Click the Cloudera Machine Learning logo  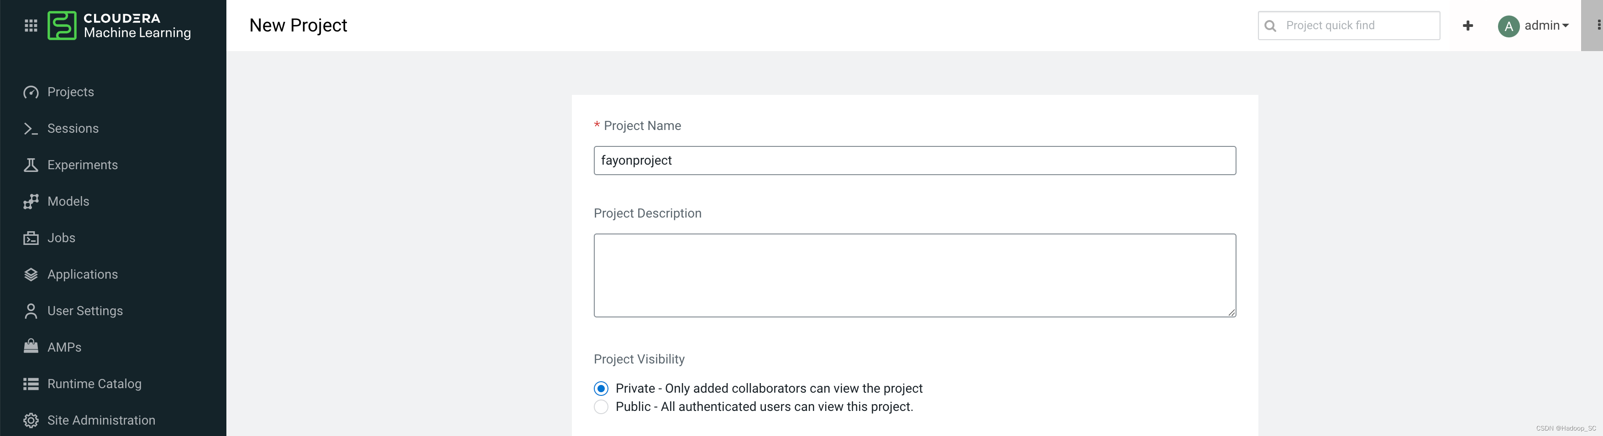(x=120, y=26)
